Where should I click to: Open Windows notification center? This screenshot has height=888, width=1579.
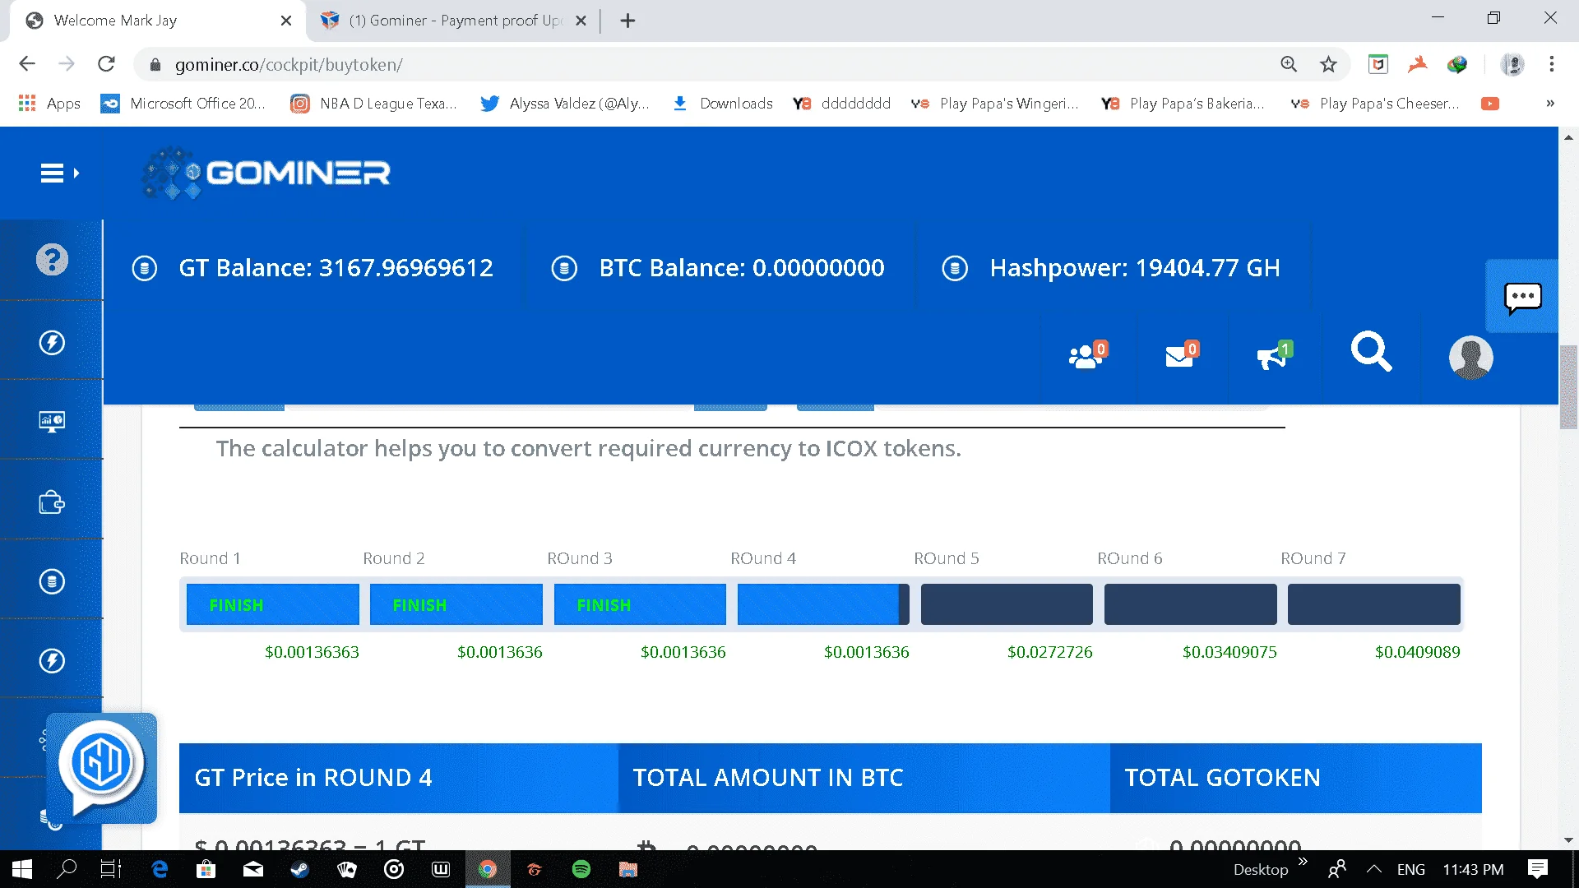(1537, 869)
